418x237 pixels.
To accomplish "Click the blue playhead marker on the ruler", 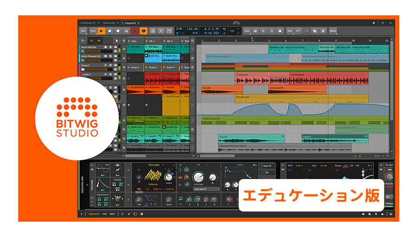I will (252, 39).
